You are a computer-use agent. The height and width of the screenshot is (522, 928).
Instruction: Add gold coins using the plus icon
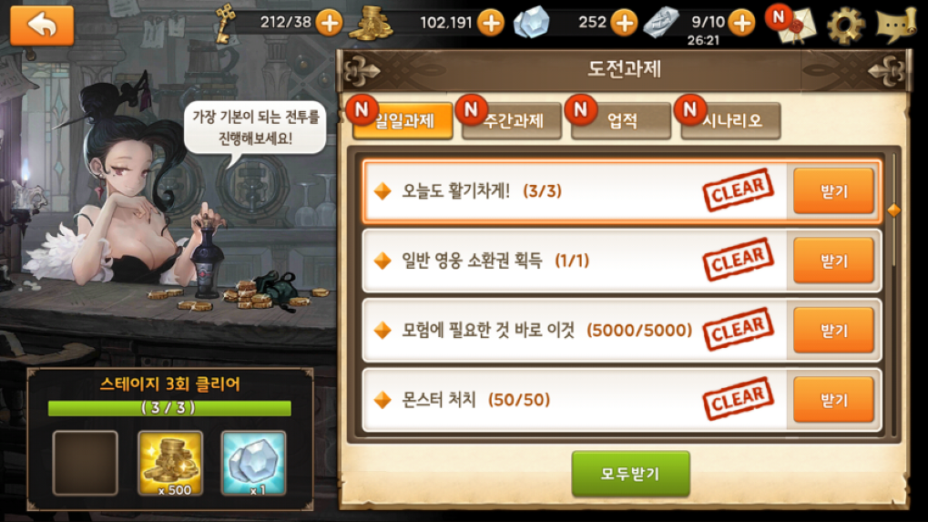click(x=491, y=23)
